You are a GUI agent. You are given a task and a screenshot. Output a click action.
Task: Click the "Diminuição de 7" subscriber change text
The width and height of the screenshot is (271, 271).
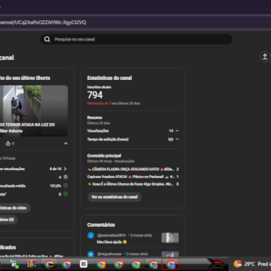click(99, 103)
